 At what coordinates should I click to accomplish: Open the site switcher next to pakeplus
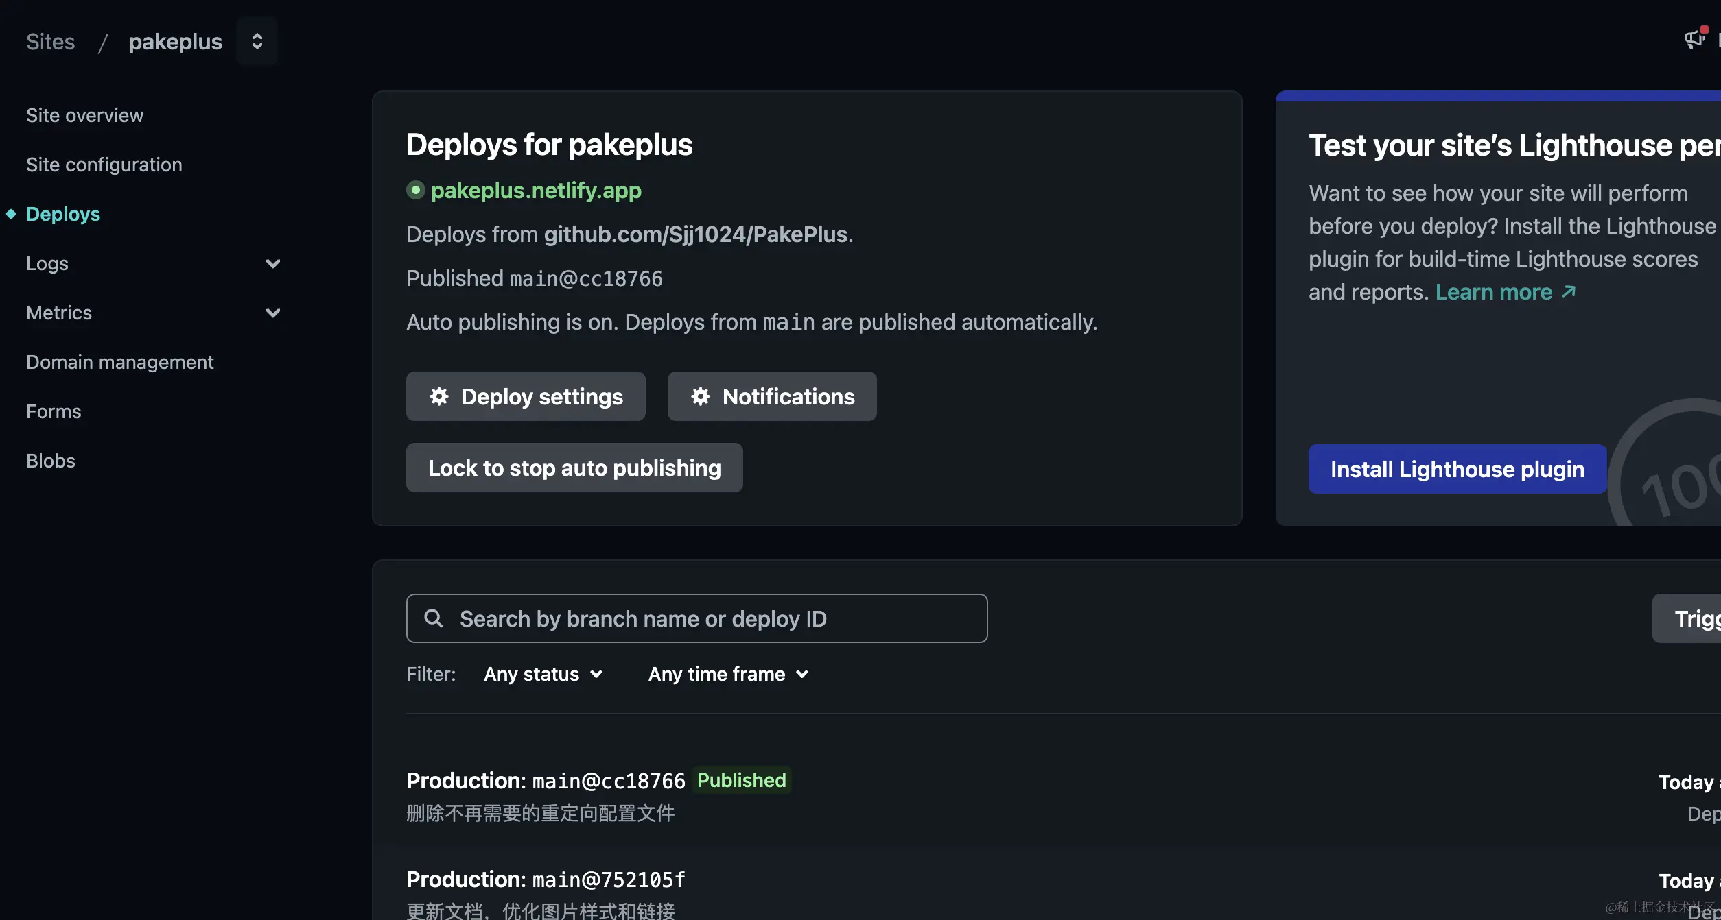pos(257,41)
